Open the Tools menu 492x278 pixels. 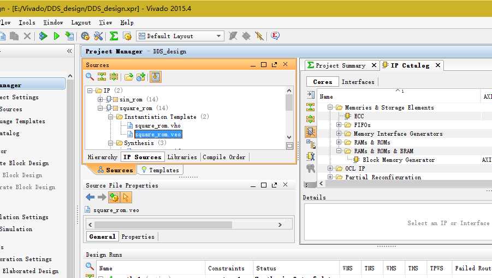[27, 22]
